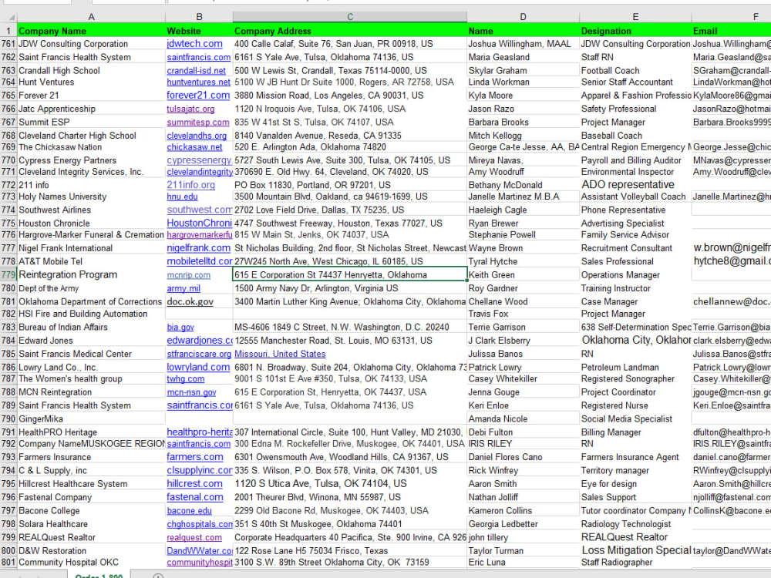Open the mcnrip.com link
The width and height of the screenshot is (771, 578).
pyautogui.click(x=188, y=275)
